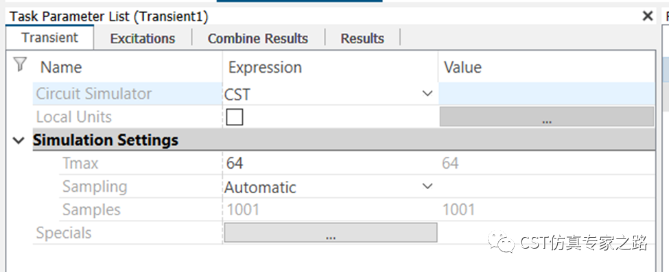
Task: Click the filter funnel icon beside Name
Action: 20,65
